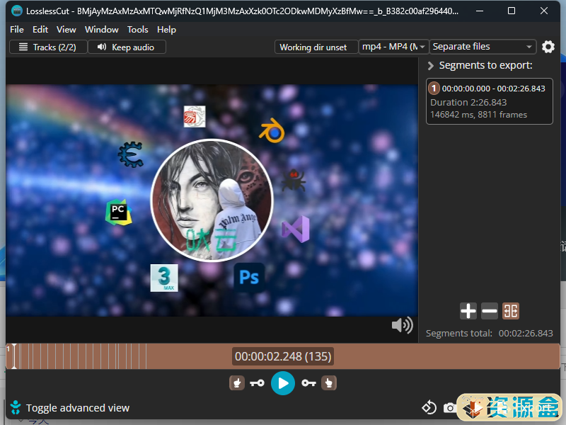Click the 146842 ms, 8811 frames text
Screen dimensions: 566x425
pyautogui.click(x=478, y=115)
